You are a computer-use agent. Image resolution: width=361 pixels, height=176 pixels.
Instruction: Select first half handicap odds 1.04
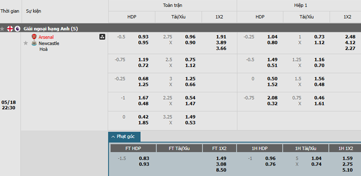pos(272,37)
